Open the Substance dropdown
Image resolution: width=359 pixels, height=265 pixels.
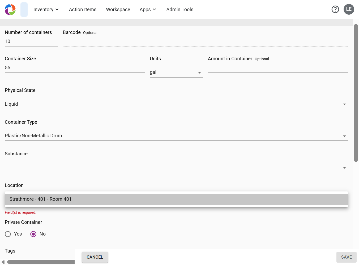176,167
